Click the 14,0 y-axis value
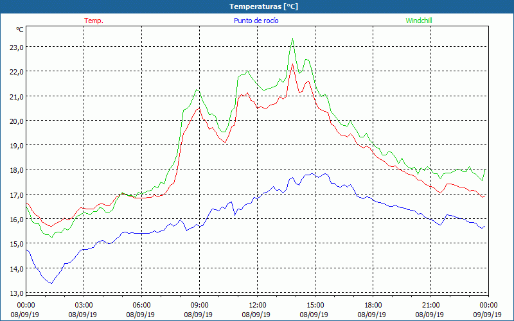 point(17,269)
